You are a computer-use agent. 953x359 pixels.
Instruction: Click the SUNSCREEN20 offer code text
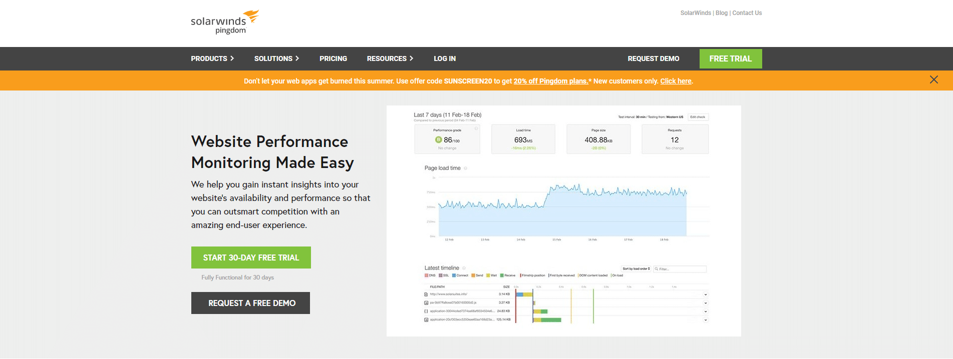pyautogui.click(x=468, y=81)
